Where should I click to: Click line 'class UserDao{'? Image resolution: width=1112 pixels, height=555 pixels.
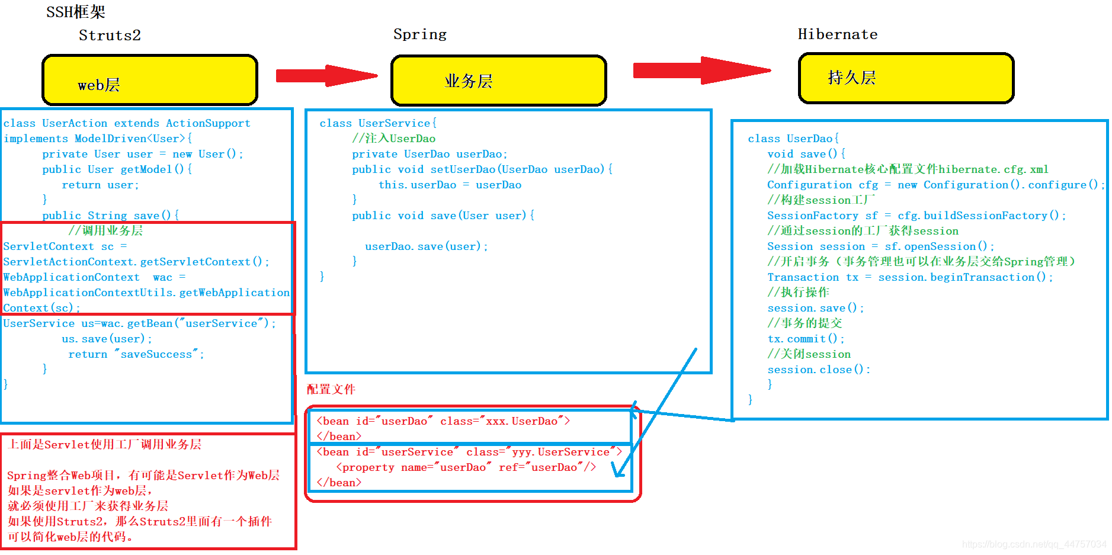(793, 139)
